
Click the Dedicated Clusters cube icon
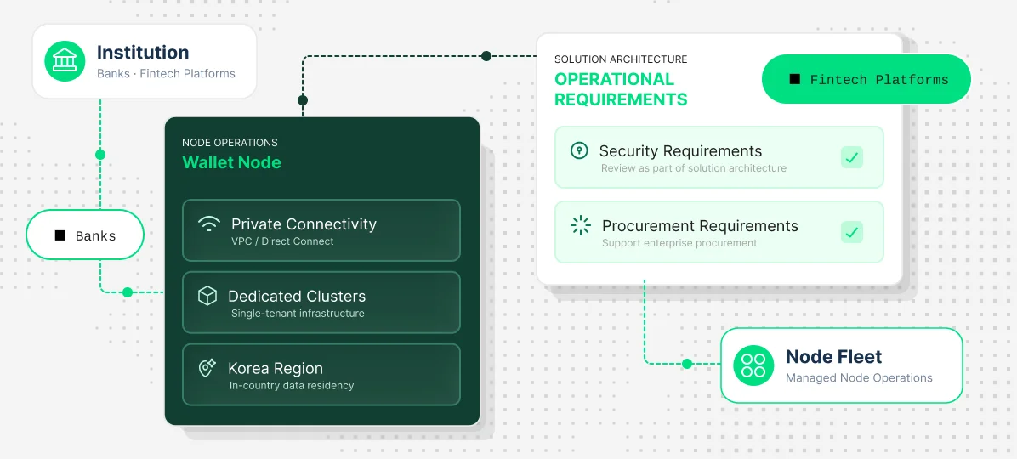(207, 297)
